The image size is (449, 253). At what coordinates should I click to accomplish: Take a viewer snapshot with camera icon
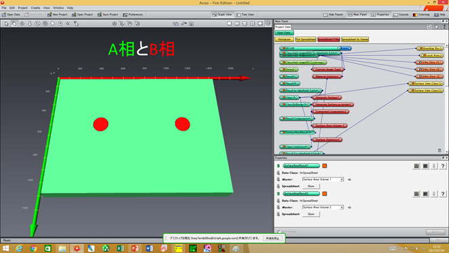[x=192, y=24]
